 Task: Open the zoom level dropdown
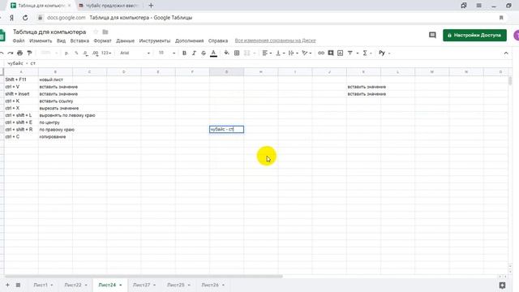point(49,53)
